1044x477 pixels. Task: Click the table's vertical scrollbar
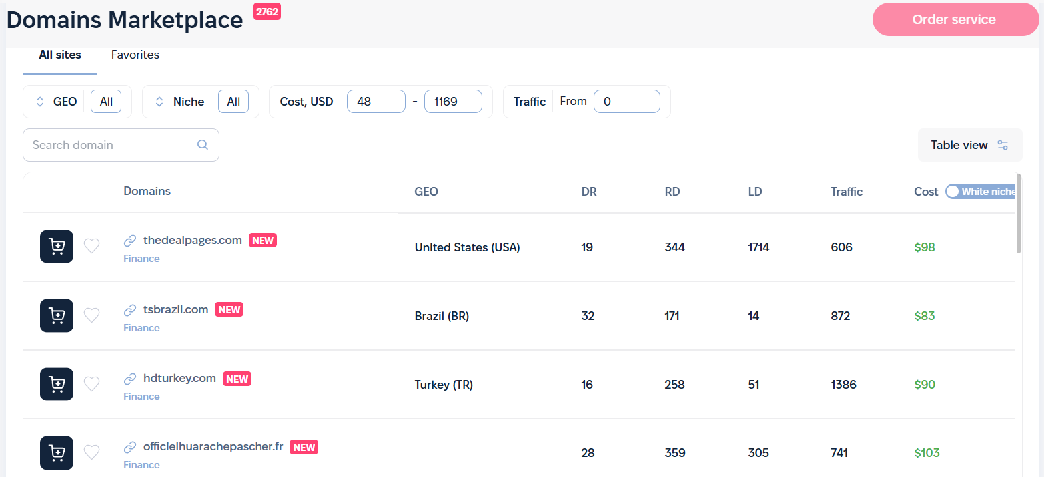point(1018,213)
